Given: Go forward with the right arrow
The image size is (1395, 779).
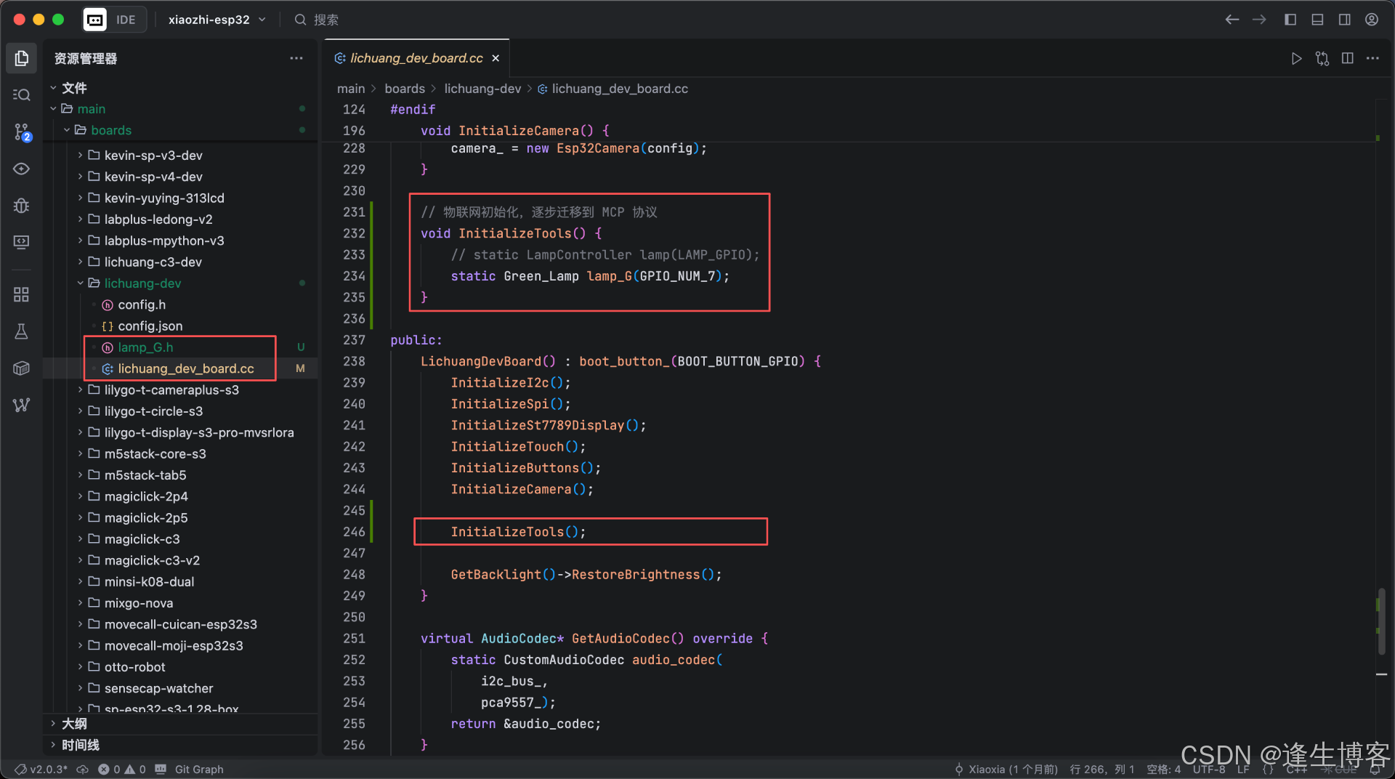Looking at the screenshot, I should [x=1259, y=20].
